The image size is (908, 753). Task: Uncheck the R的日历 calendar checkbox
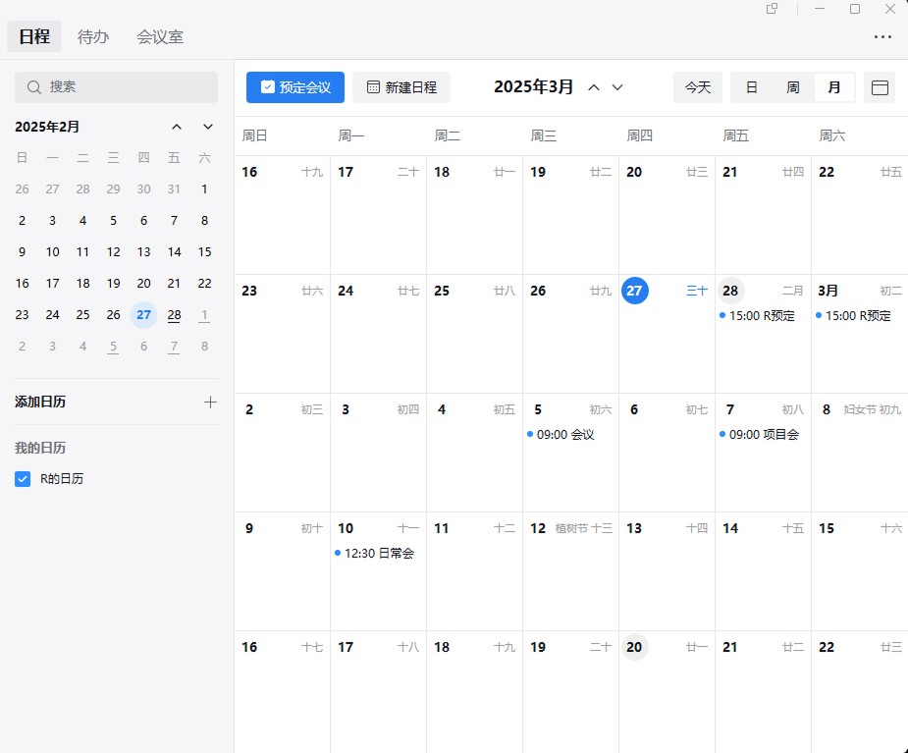[x=23, y=479]
